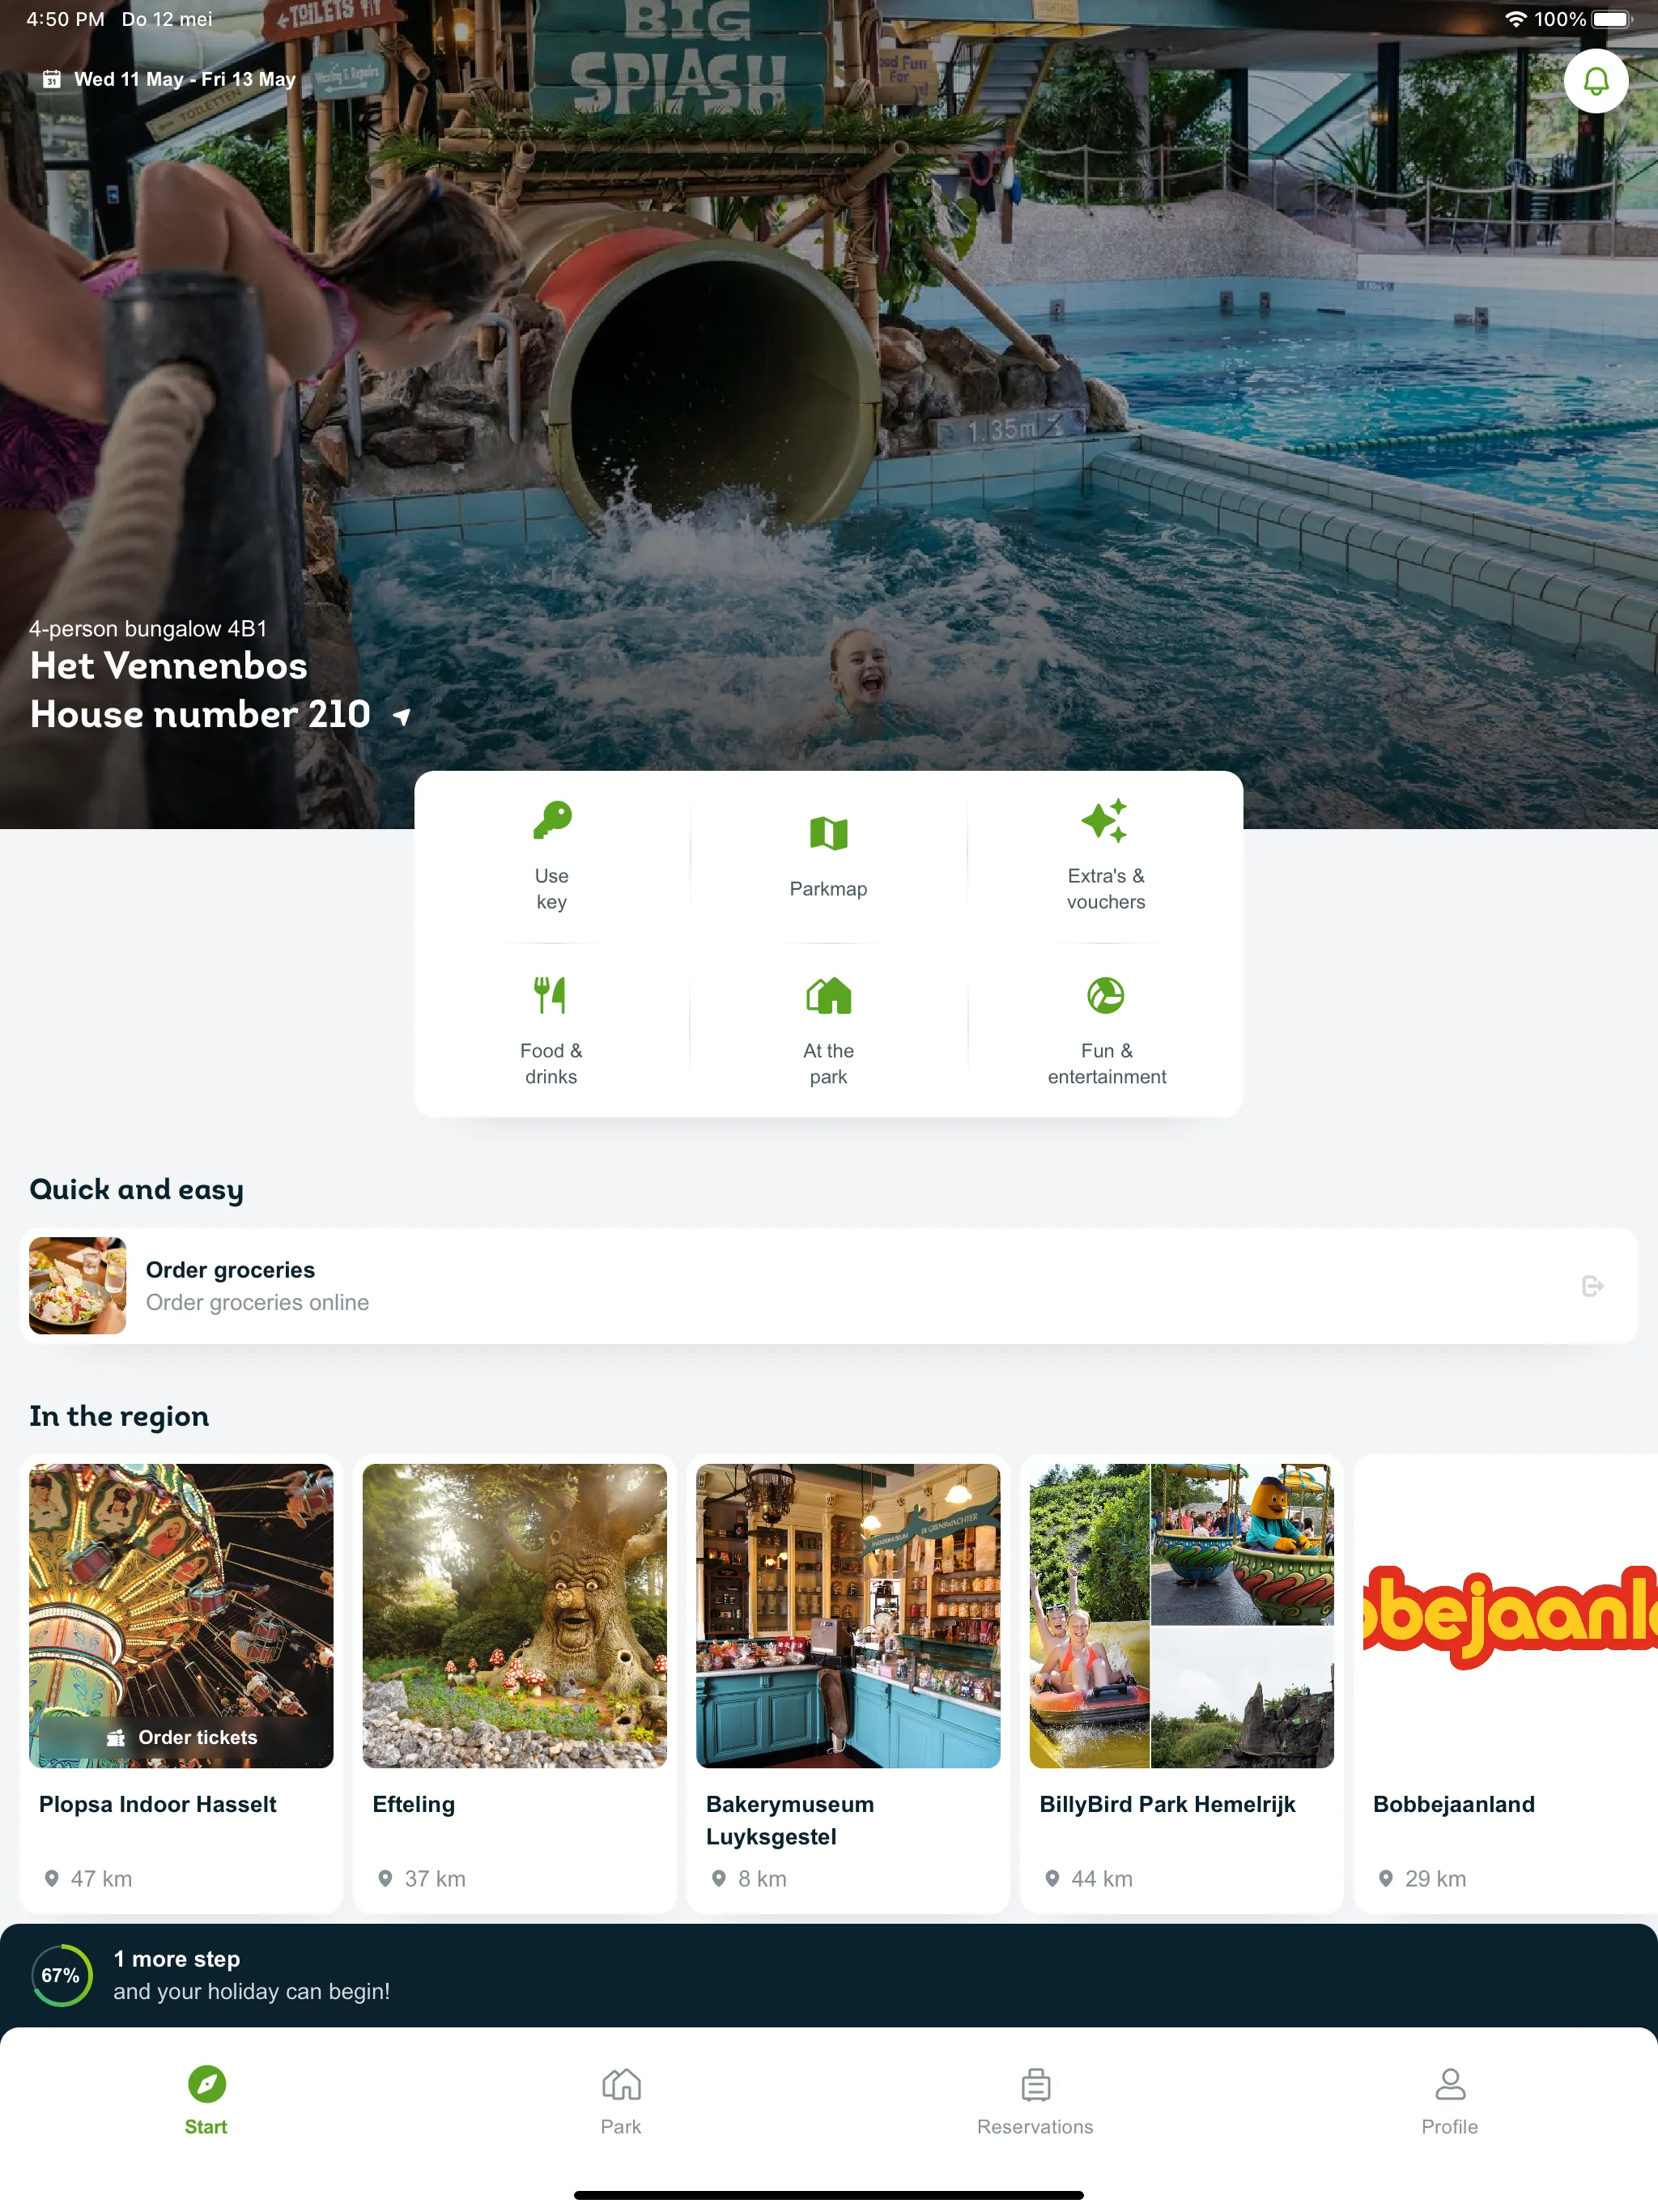Screen dimensions: 1658x2212
Task: Tap the Start menu item
Action: (207, 2102)
